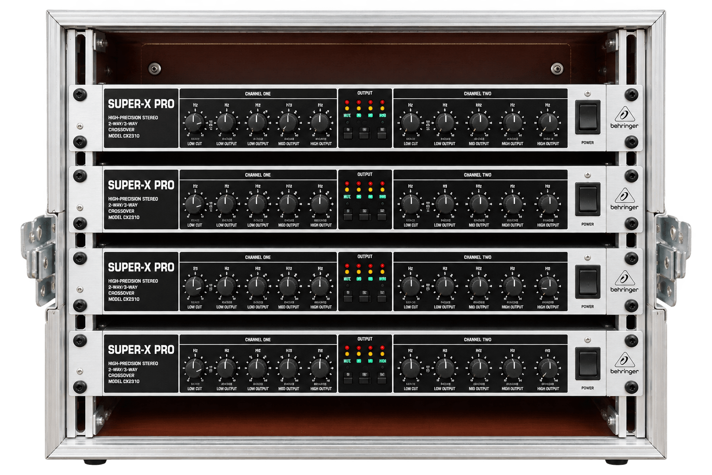
Task: Push the right output mute button, bottom unit
Action: point(381,378)
